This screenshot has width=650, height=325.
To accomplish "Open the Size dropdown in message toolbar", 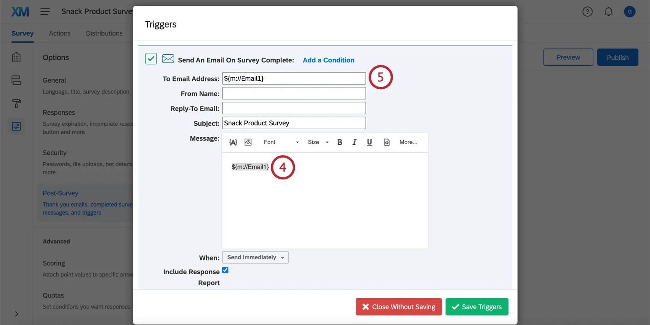I will (318, 142).
